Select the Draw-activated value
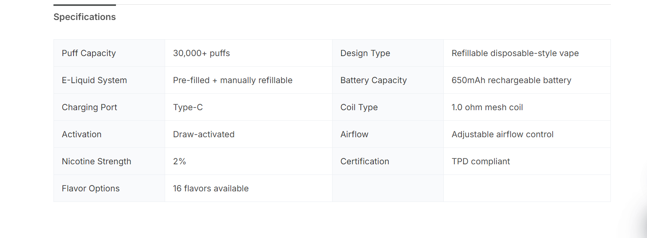Viewport: 647px width, 238px height. [204, 134]
